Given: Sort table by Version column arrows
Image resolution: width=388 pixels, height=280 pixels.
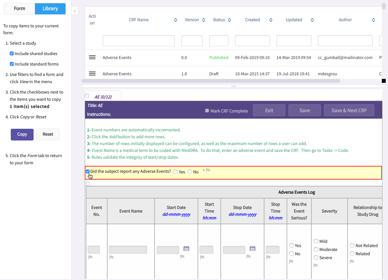Looking at the screenshot, I should (203, 20).
